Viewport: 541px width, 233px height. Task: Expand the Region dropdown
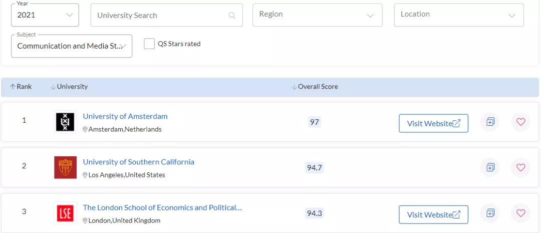click(317, 15)
